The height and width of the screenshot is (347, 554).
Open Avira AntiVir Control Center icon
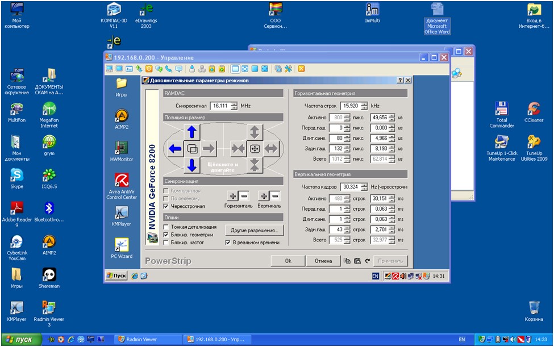coord(122,186)
